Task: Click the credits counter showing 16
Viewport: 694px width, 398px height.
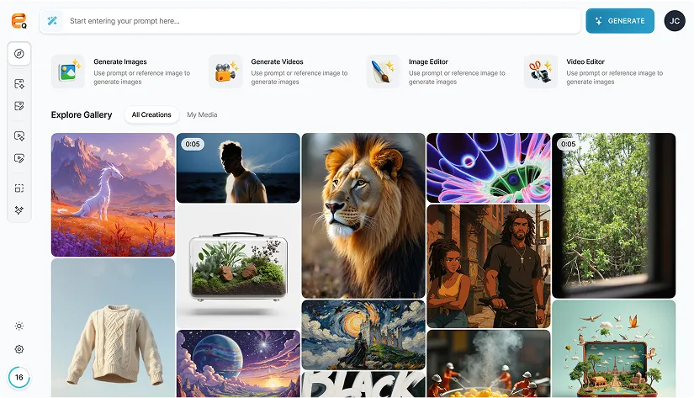Action: 19,377
